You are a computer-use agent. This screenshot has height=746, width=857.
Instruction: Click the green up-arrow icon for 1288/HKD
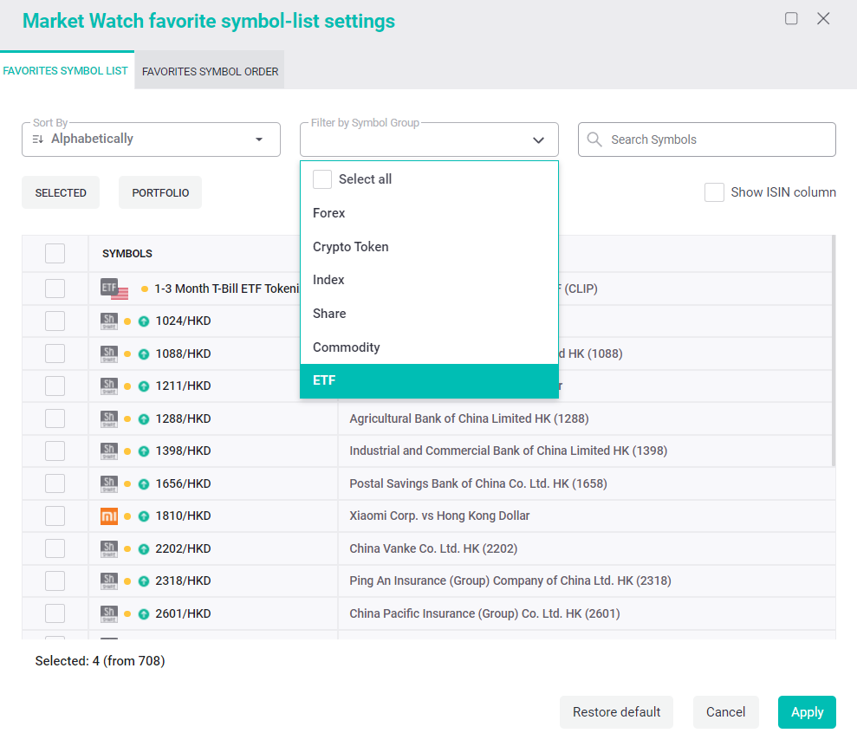tap(144, 419)
